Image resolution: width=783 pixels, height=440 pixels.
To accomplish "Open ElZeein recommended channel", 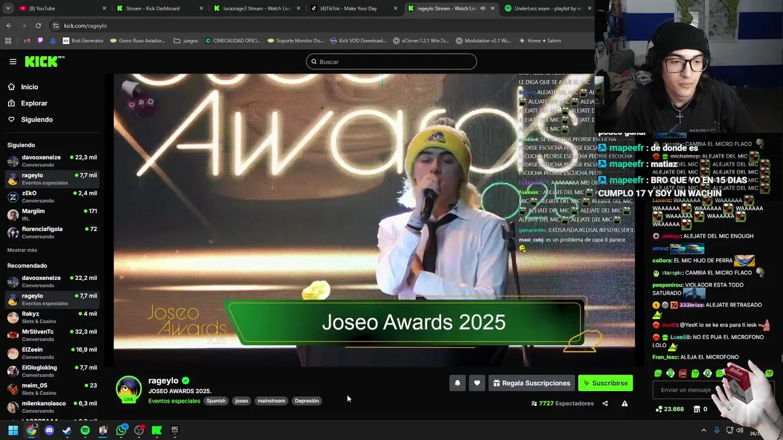I will click(x=52, y=353).
